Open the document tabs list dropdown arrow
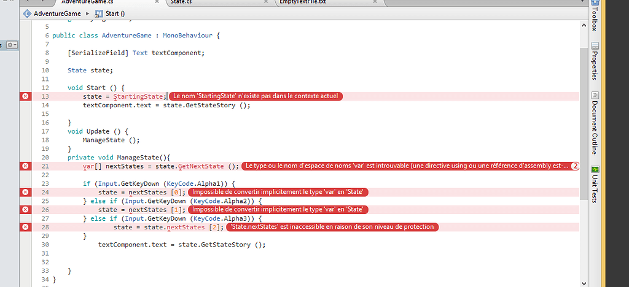This screenshot has width=629, height=287. coord(584,2)
